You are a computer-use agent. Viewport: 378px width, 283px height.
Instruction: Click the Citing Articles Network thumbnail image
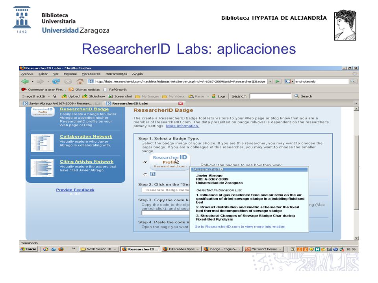pos(42,168)
